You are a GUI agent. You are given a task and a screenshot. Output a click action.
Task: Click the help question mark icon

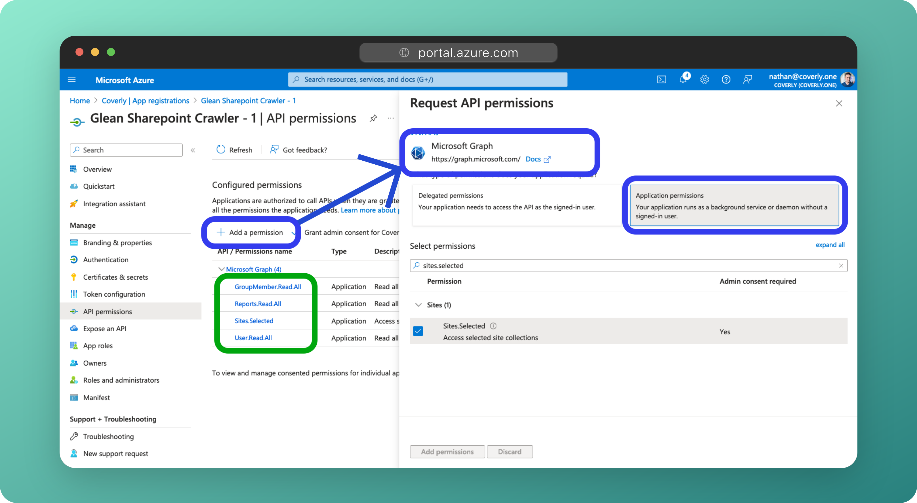726,79
